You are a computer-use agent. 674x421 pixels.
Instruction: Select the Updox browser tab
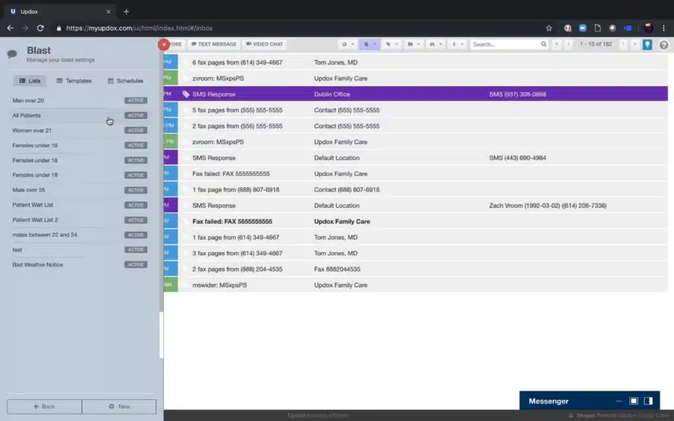[x=60, y=12]
